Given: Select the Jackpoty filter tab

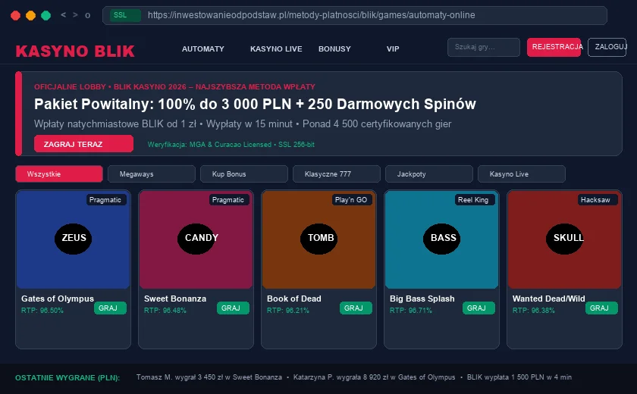Looking at the screenshot, I should tap(429, 174).
